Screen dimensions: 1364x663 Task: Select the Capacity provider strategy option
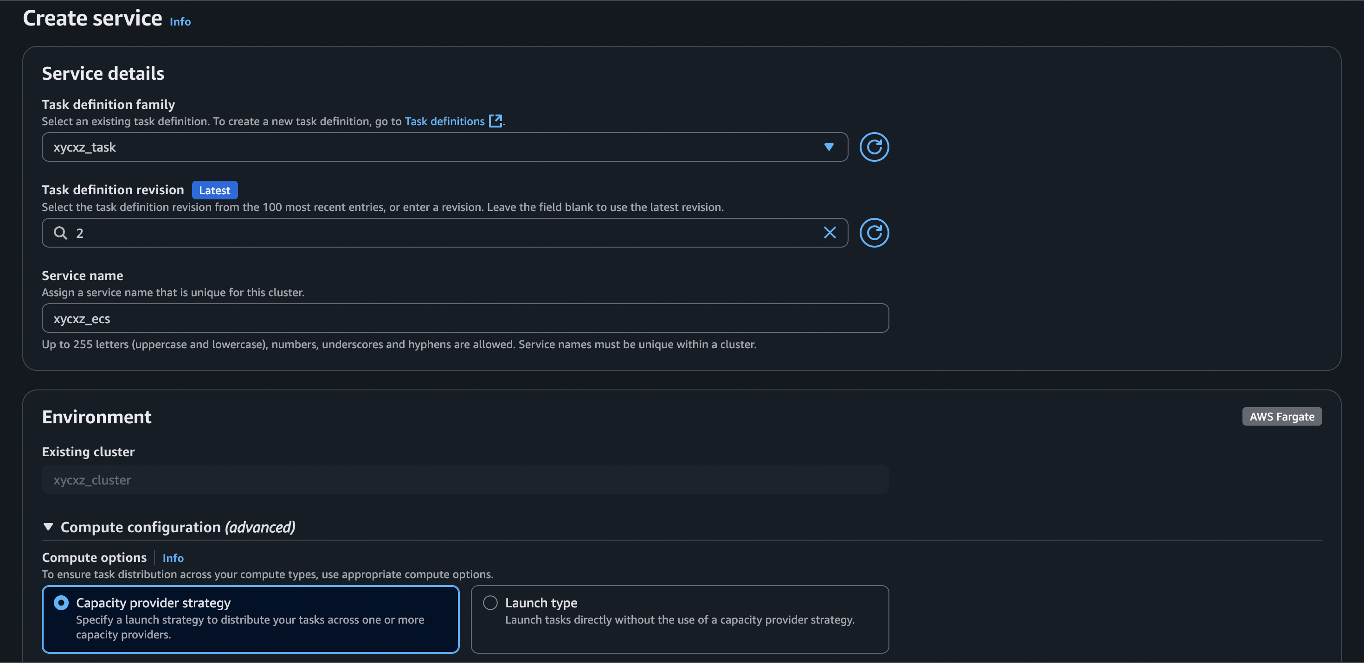pyautogui.click(x=61, y=602)
